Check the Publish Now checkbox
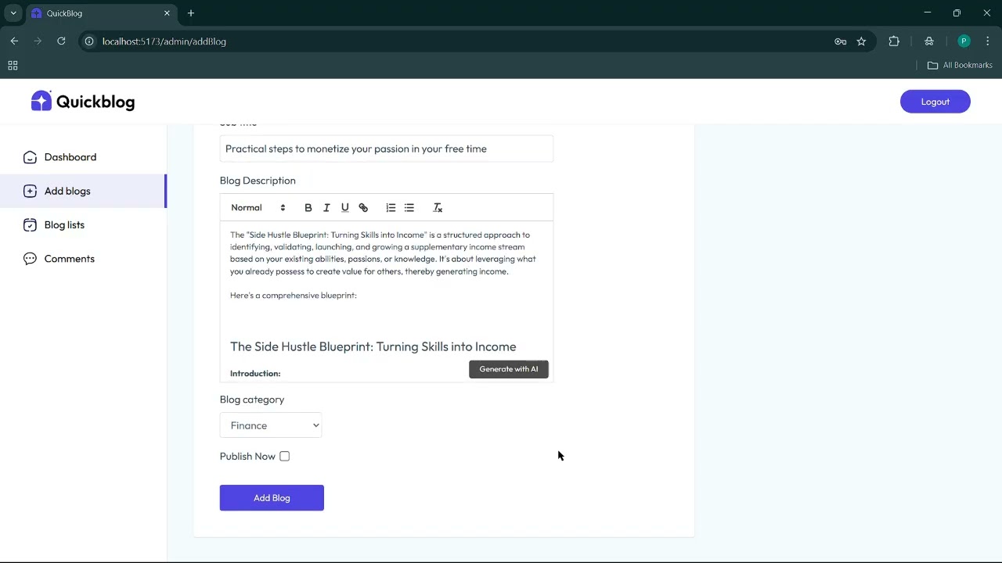This screenshot has width=1002, height=563. (285, 457)
